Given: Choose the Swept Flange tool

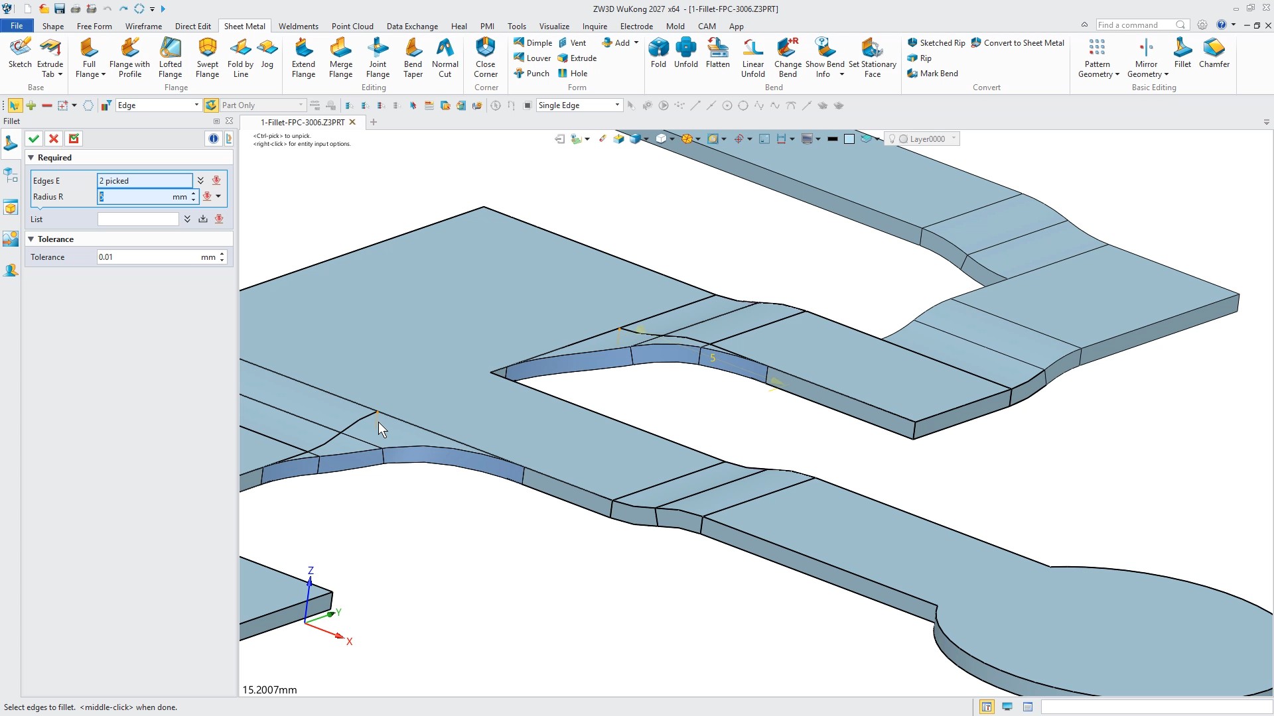Looking at the screenshot, I should point(207,58).
